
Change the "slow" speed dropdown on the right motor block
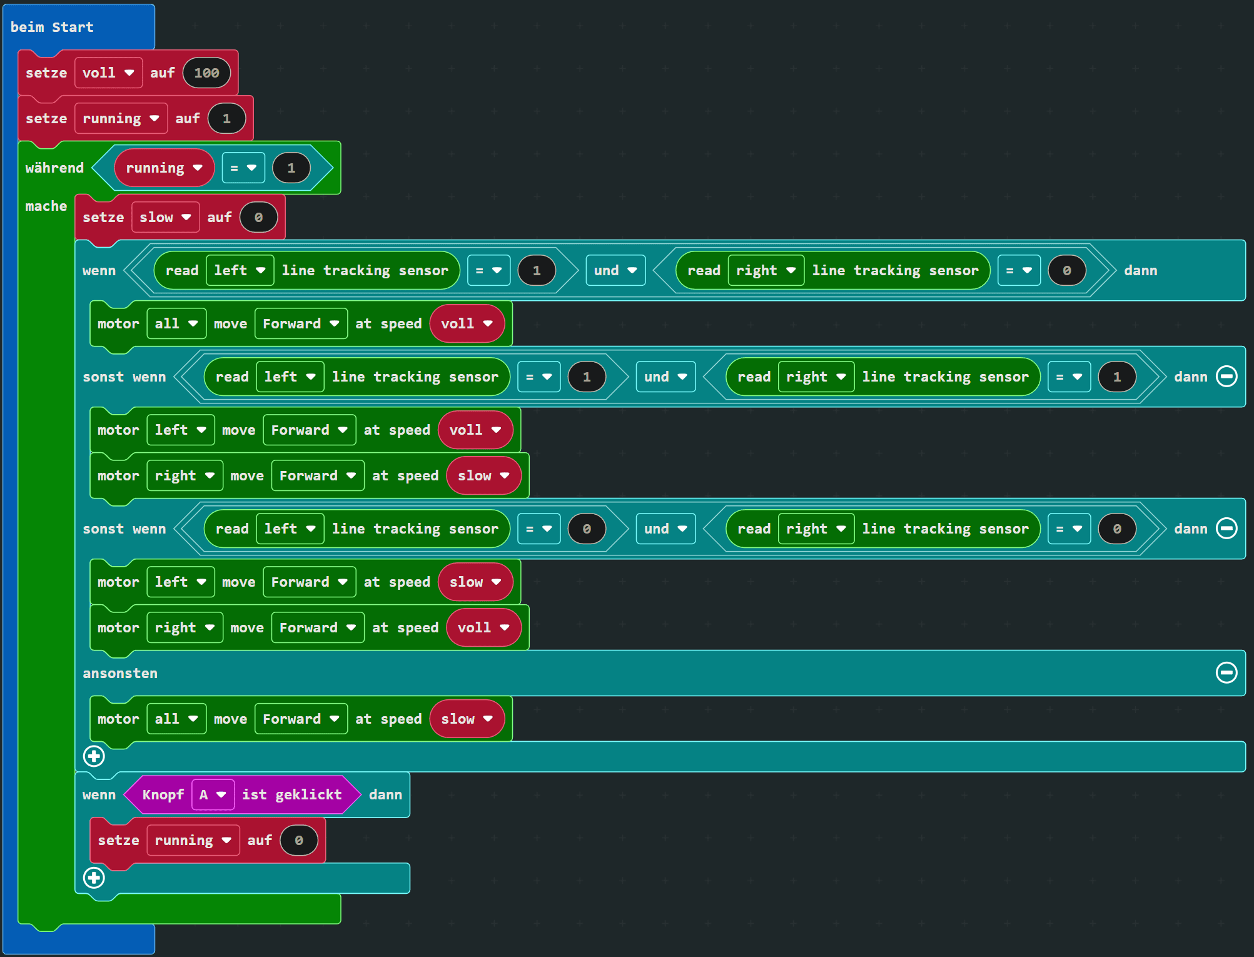coord(483,475)
